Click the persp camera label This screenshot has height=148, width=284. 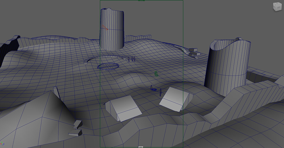point(141,147)
